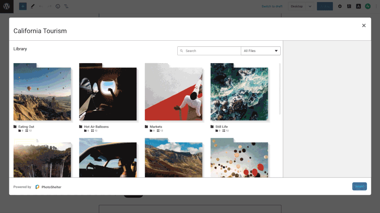Click the Redo arrow icon

(x=49, y=6)
